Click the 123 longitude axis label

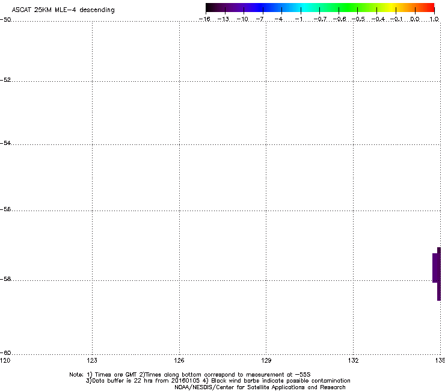pos(92,360)
